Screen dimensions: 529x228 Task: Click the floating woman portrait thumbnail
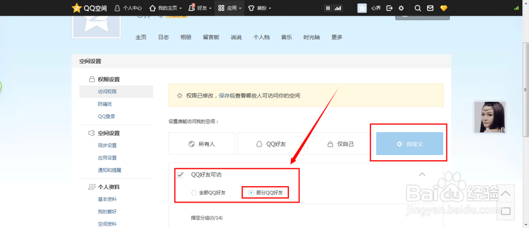coord(490,117)
